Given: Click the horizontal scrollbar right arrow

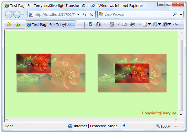Looking at the screenshot, I should [176, 119].
